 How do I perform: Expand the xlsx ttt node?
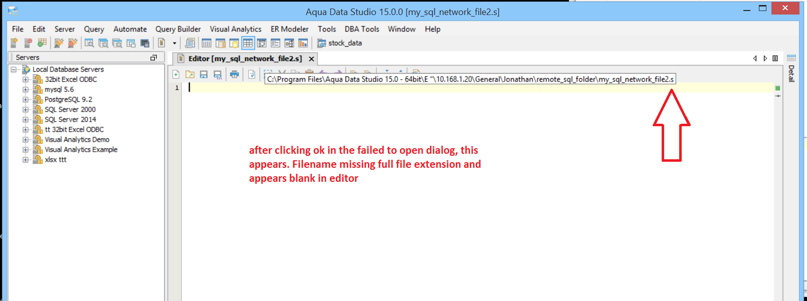26,160
